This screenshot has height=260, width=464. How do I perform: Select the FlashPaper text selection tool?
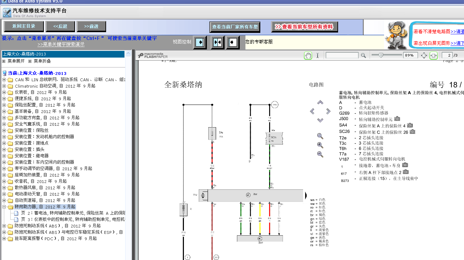318,55
